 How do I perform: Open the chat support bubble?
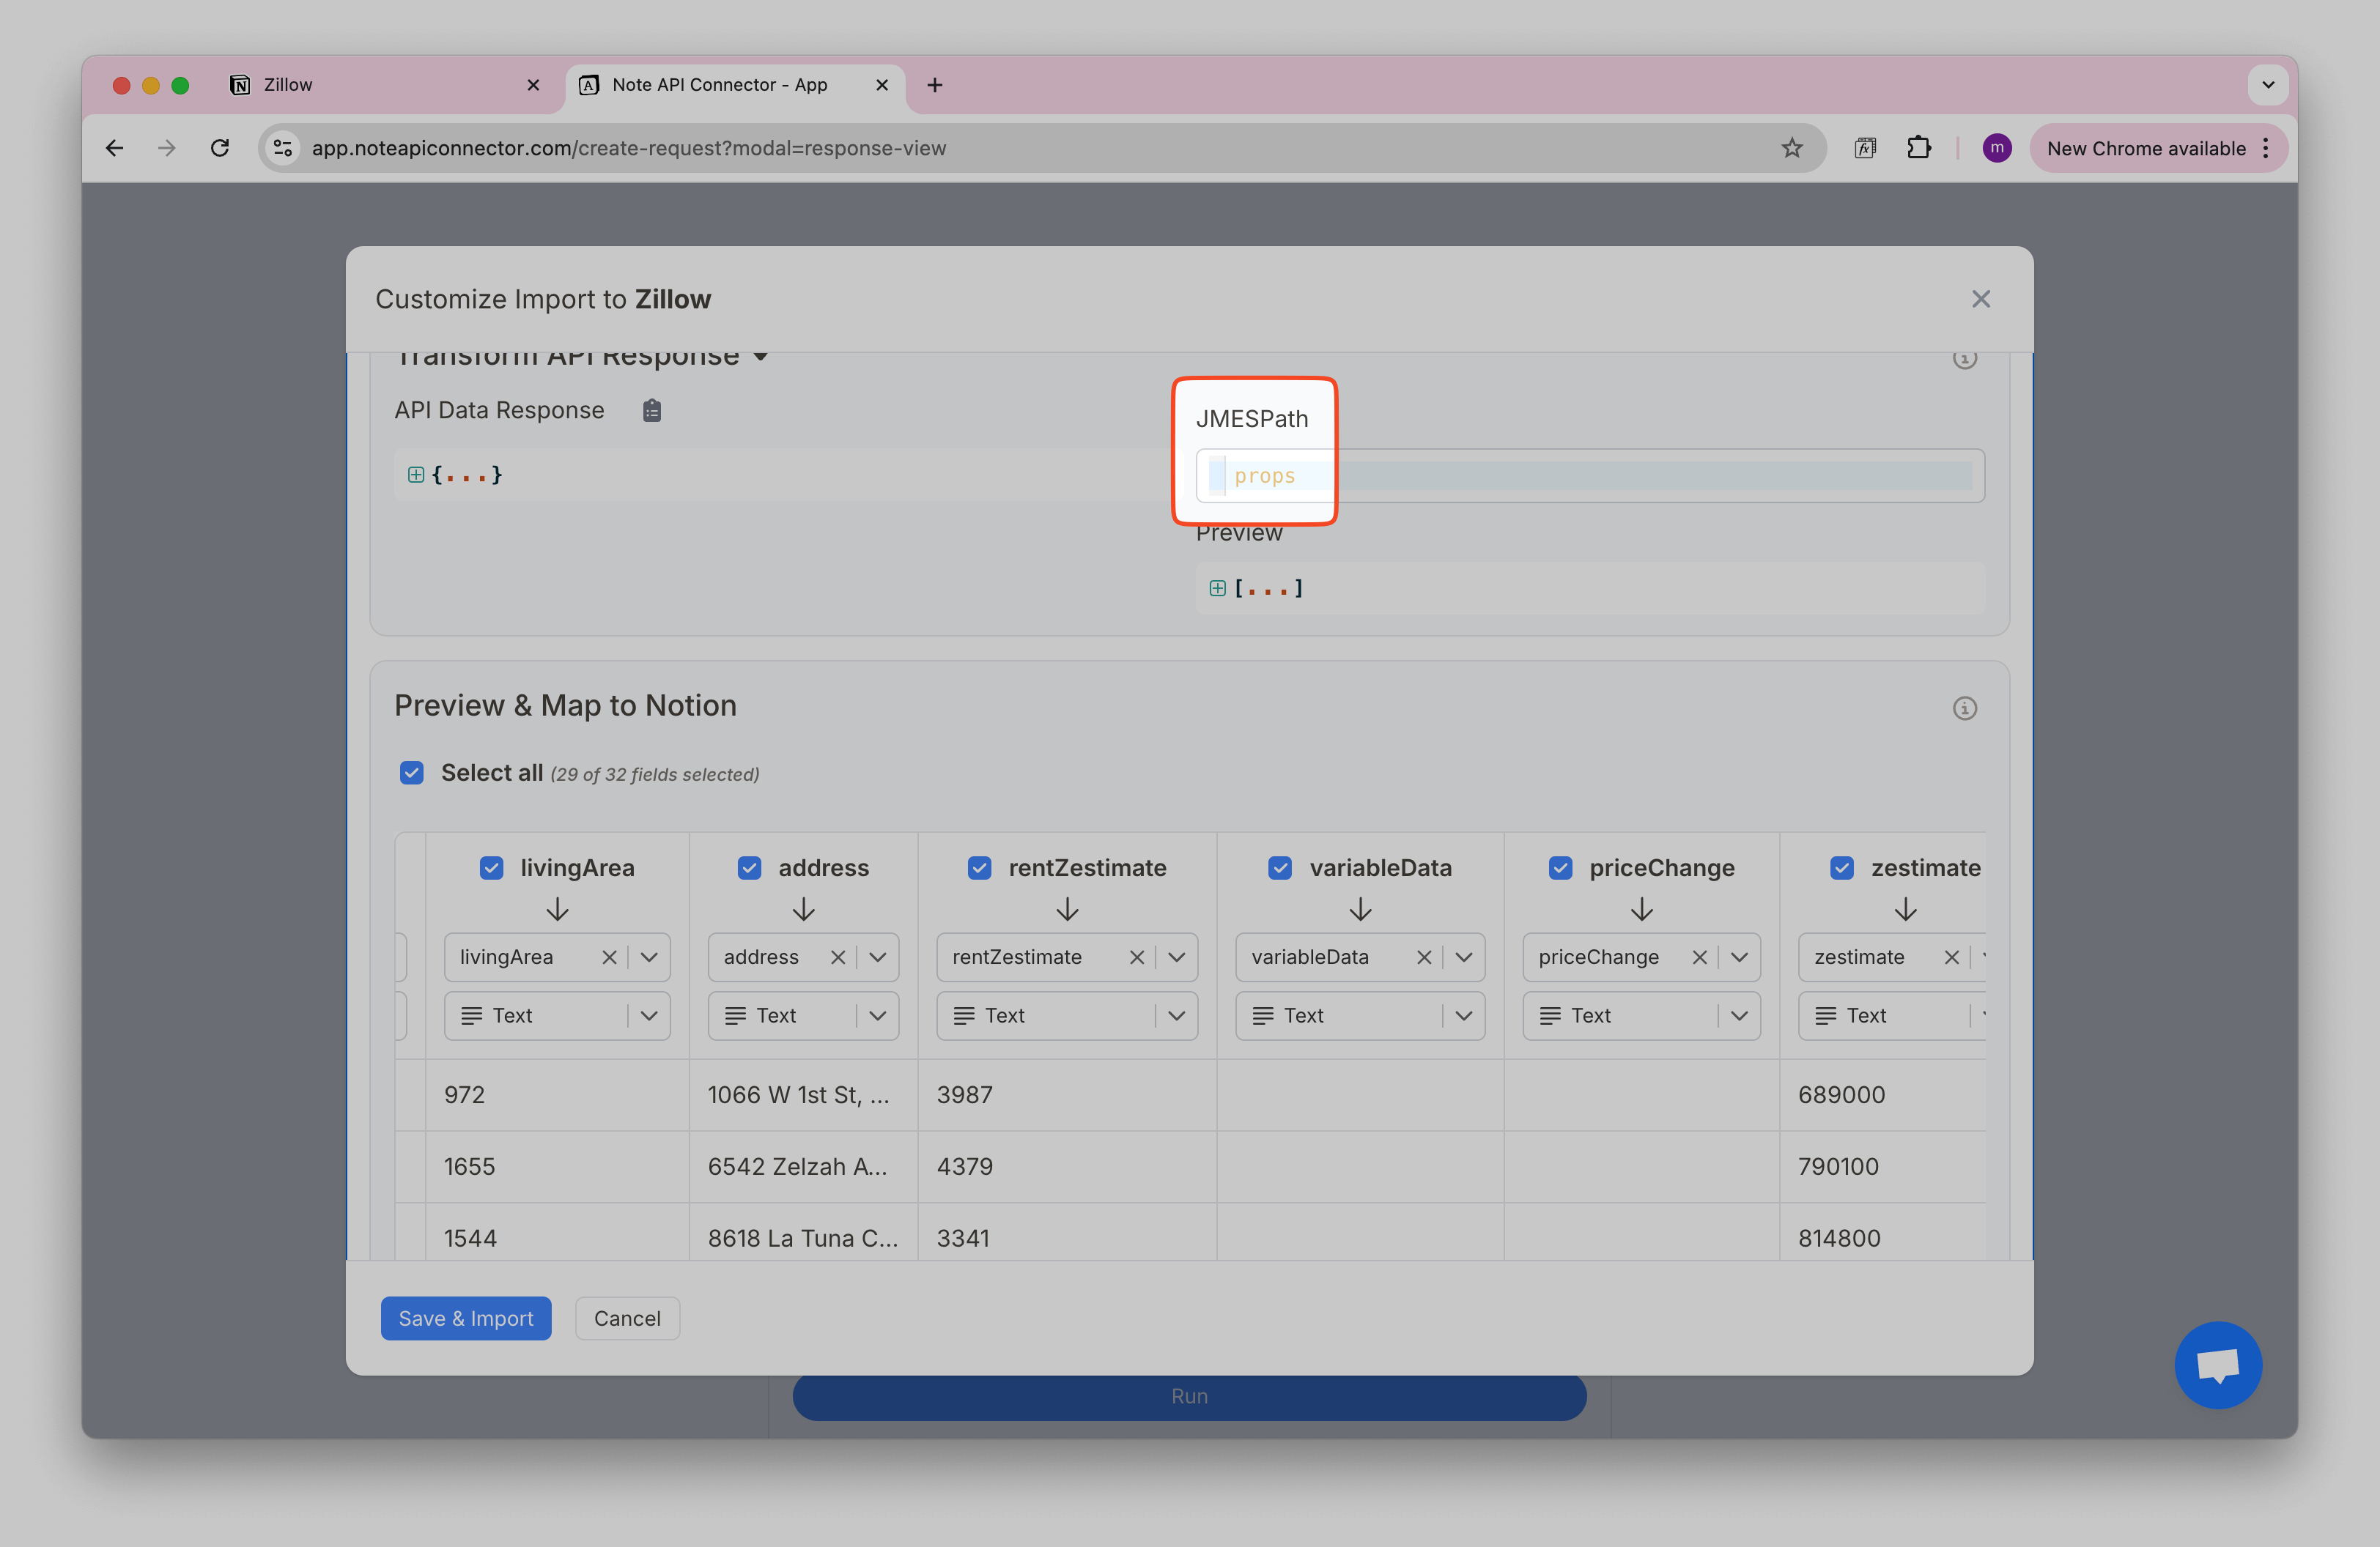[2217, 1364]
